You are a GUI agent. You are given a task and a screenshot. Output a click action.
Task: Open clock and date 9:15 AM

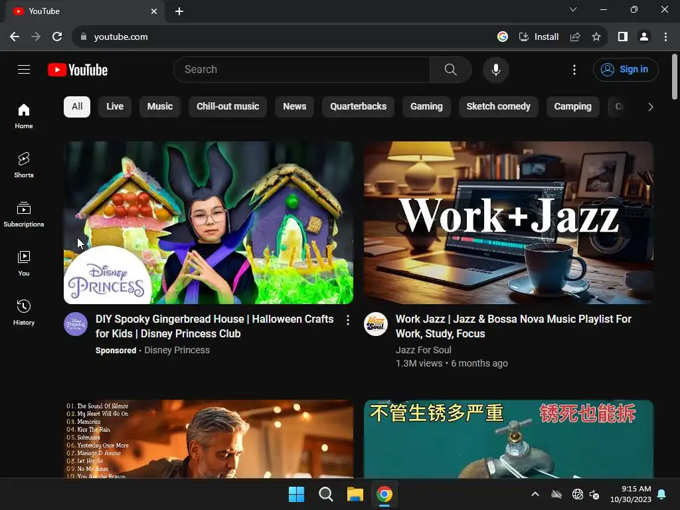[x=631, y=494]
